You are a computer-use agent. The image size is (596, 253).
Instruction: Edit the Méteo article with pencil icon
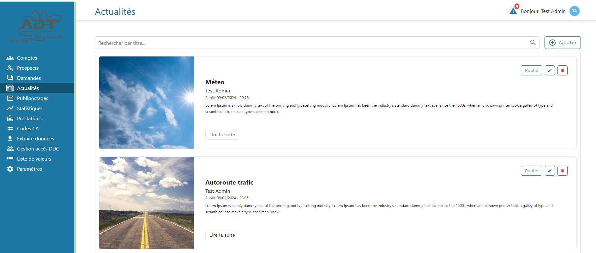pos(550,70)
